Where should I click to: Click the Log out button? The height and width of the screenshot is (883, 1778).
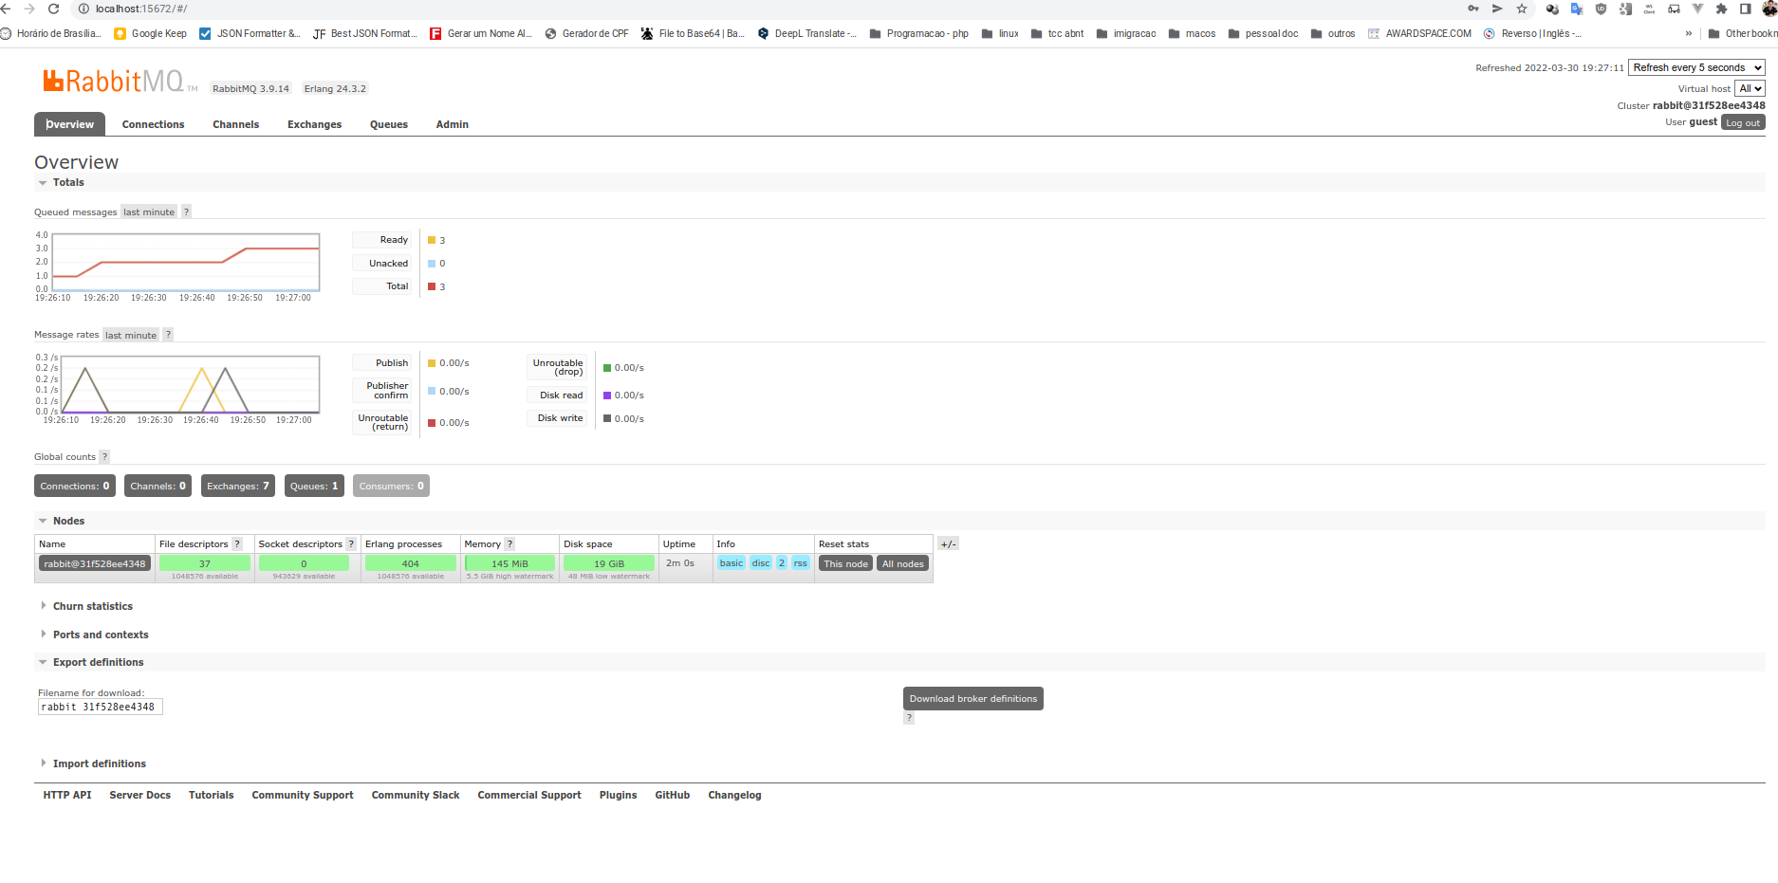[1743, 122]
